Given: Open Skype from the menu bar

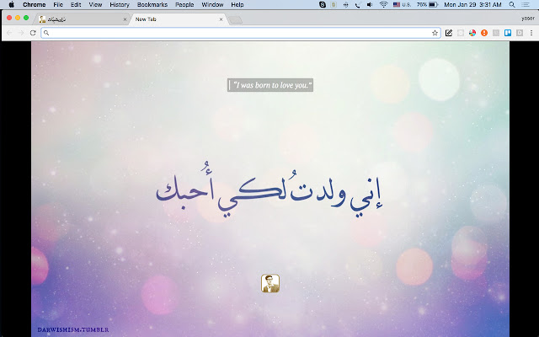Looking at the screenshot, I should coord(322,4).
